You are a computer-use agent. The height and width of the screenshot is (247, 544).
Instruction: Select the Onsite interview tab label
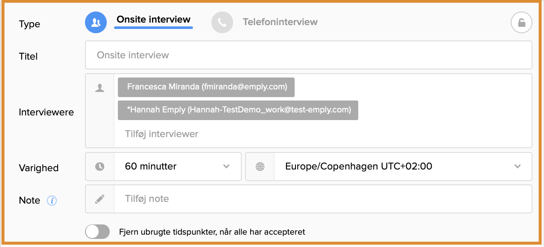153,20
